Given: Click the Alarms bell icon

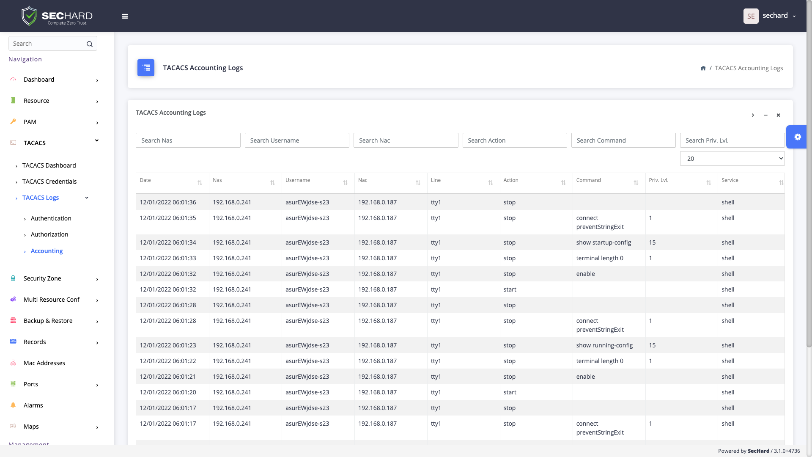Looking at the screenshot, I should 13,405.
